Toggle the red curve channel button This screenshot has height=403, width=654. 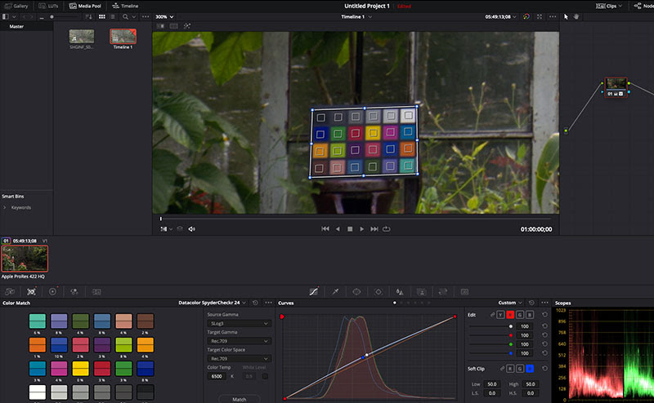pyautogui.click(x=510, y=315)
